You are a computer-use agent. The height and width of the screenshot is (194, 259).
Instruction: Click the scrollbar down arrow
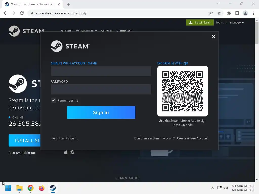tap(257, 180)
